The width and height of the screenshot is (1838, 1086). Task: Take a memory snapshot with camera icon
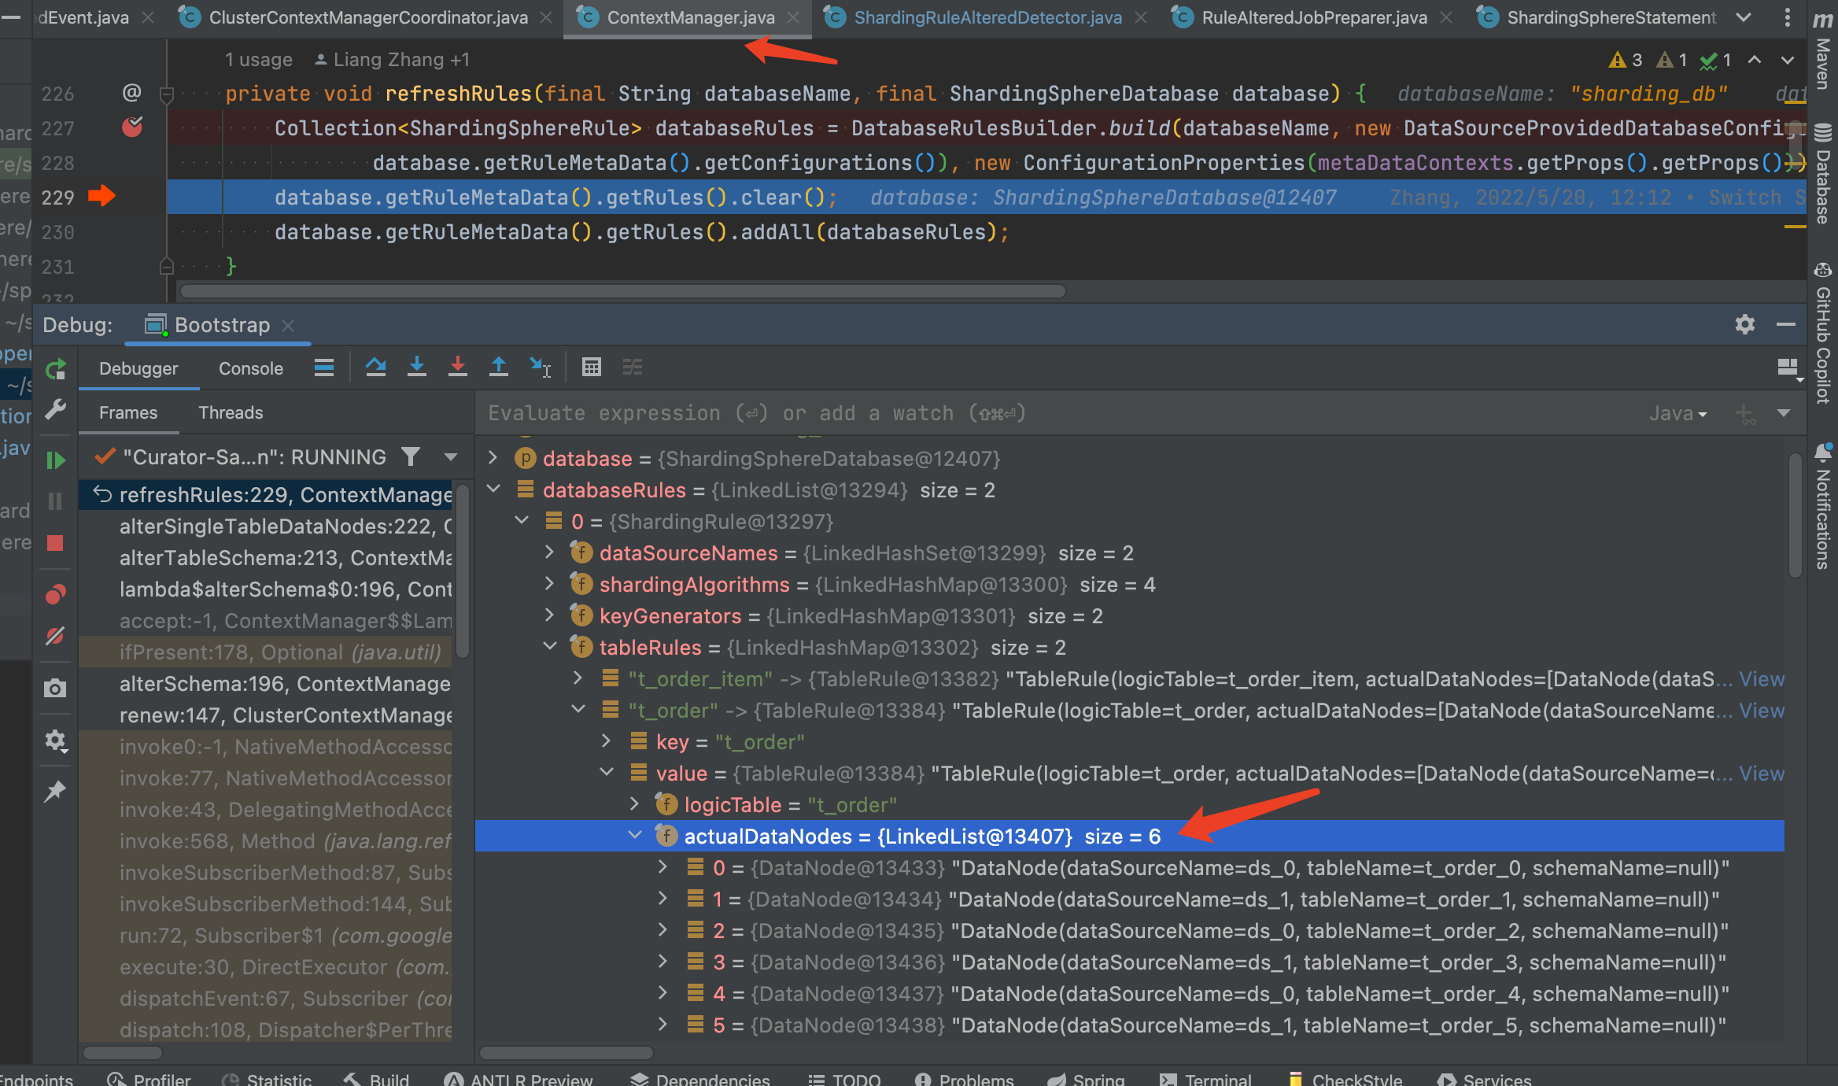click(x=55, y=689)
